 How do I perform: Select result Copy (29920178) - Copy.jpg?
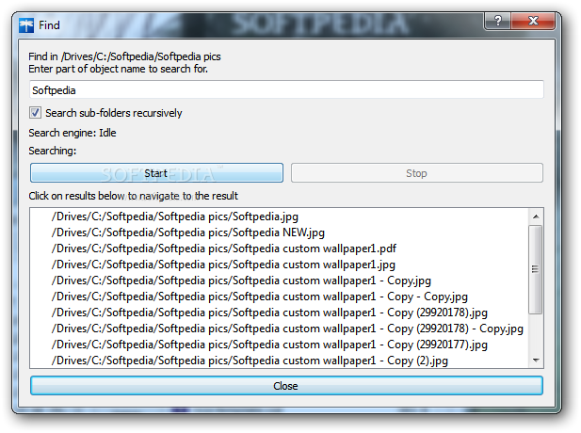click(x=287, y=329)
